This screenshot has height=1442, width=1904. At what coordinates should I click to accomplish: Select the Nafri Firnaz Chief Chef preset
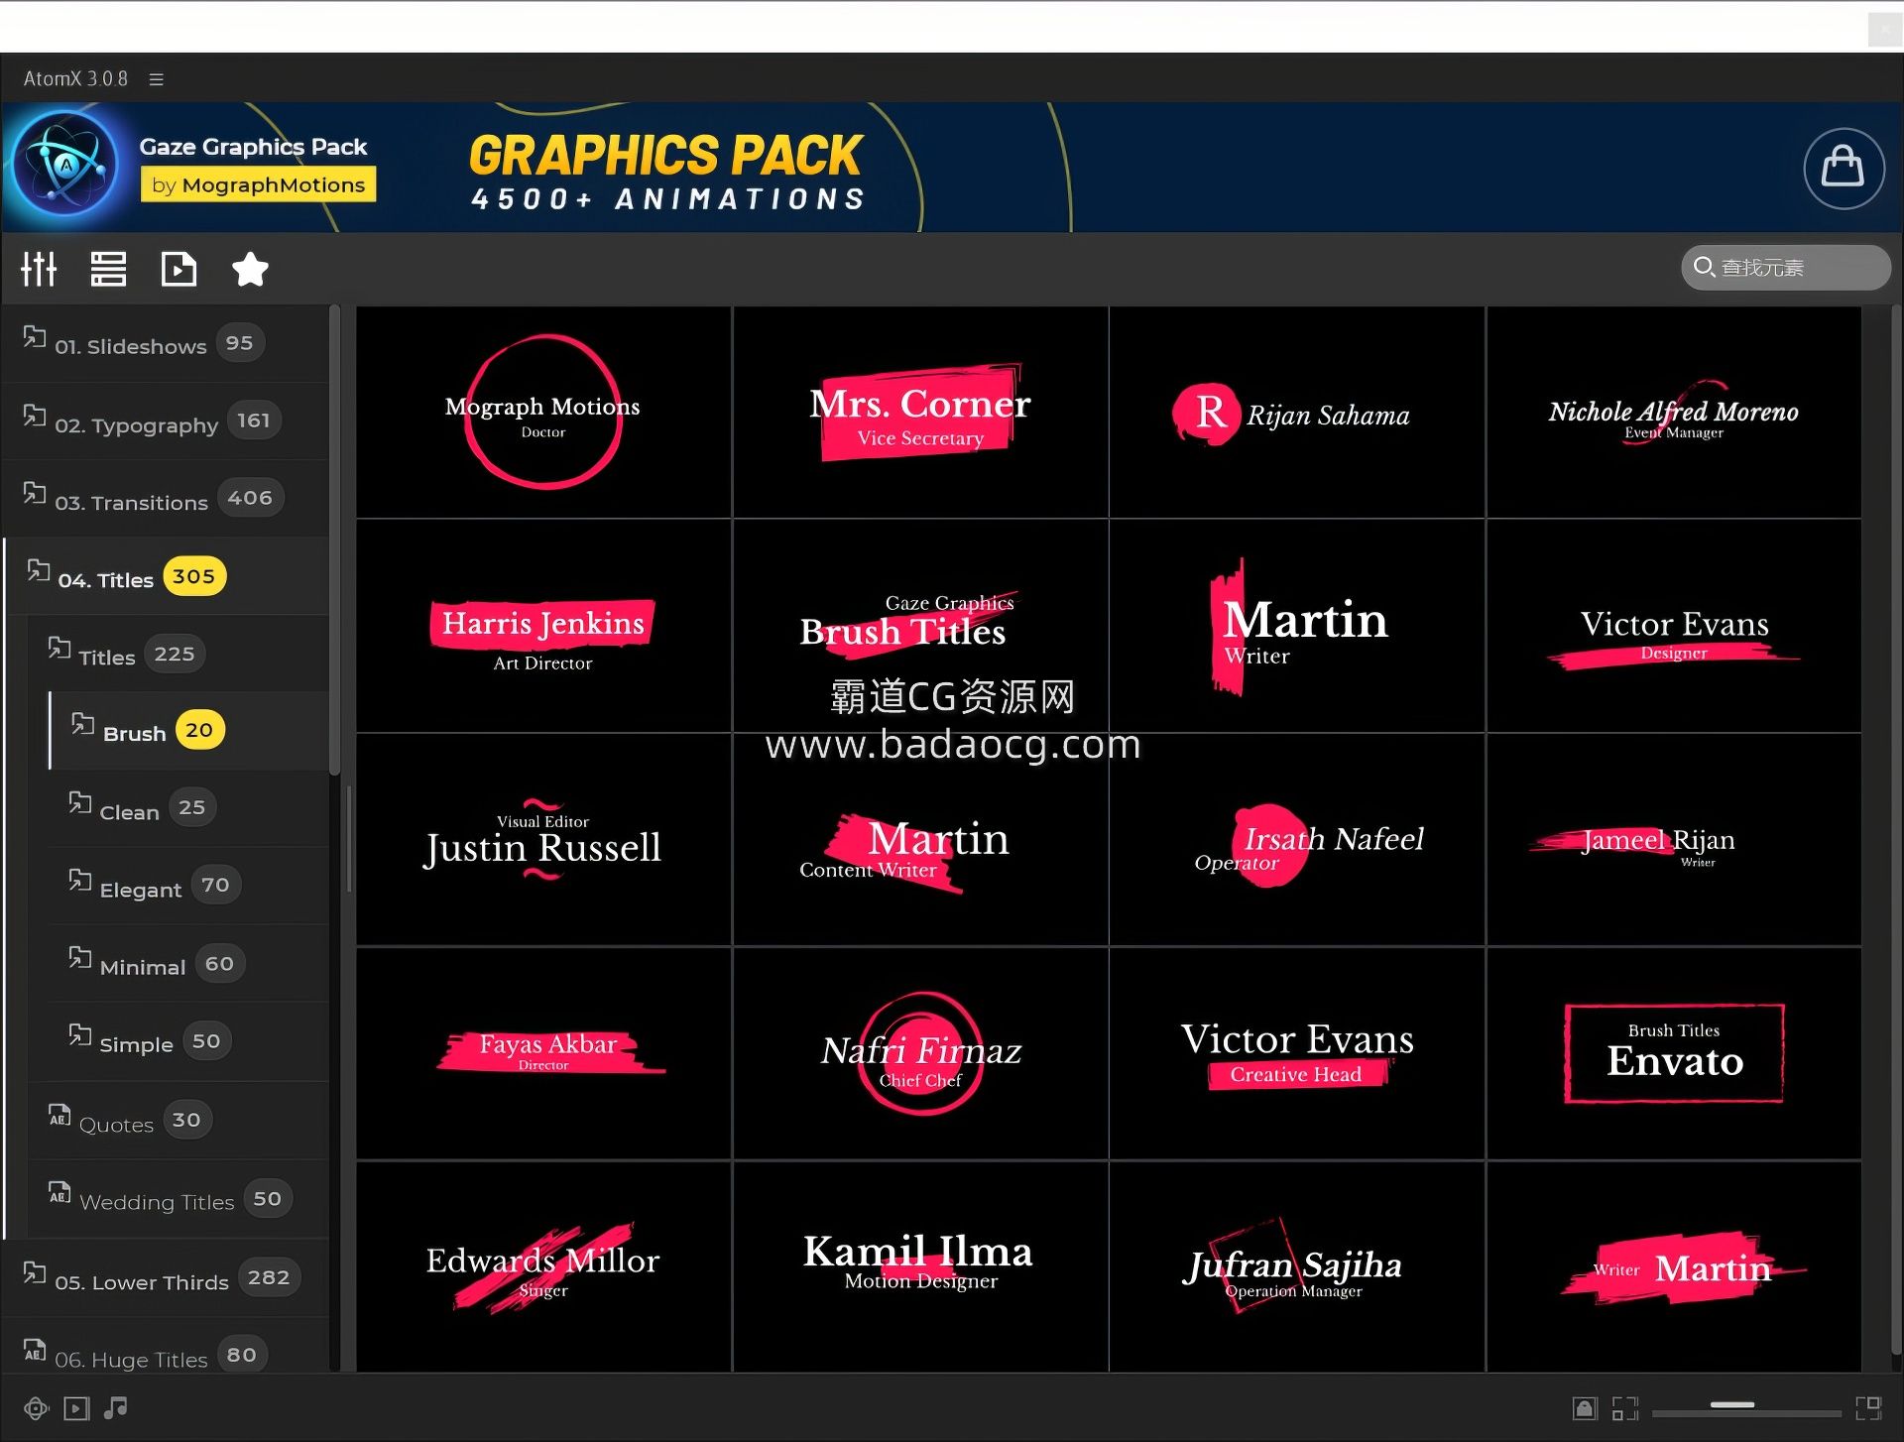(920, 1053)
